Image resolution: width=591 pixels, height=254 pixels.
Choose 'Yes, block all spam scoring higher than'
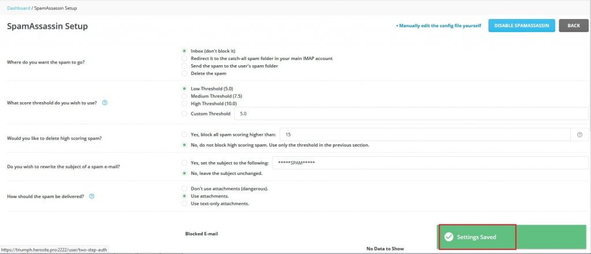(x=185, y=135)
